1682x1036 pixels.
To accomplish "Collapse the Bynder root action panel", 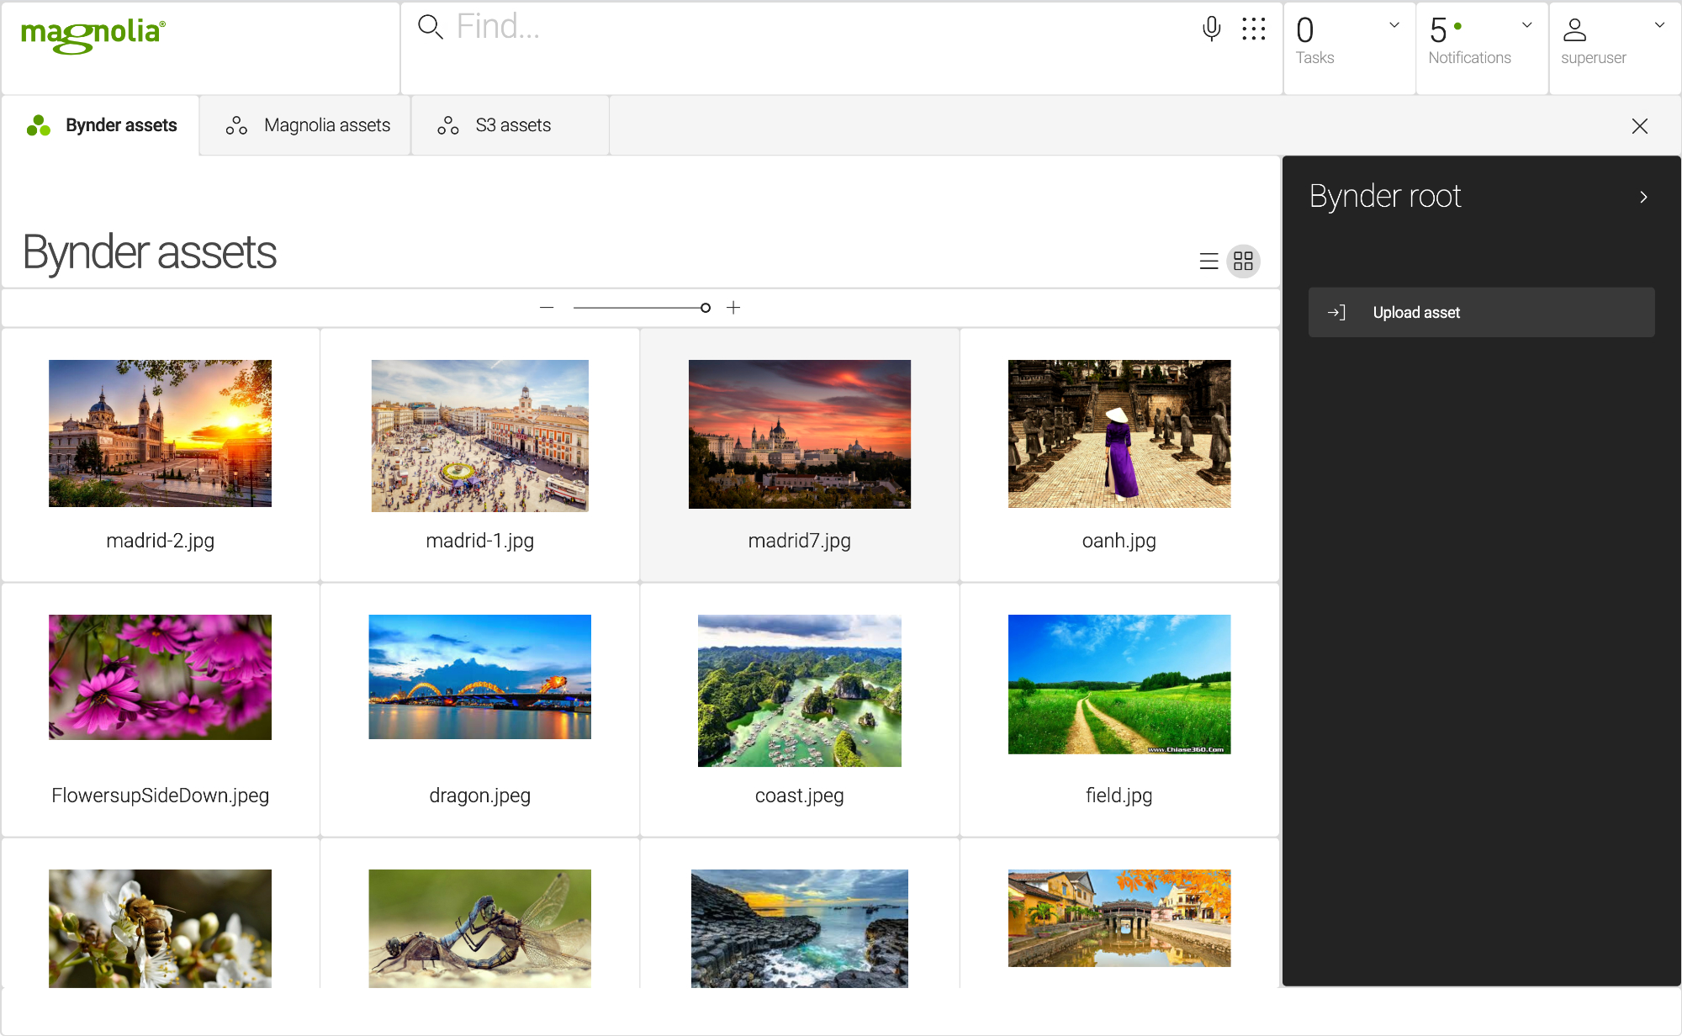I will point(1643,197).
